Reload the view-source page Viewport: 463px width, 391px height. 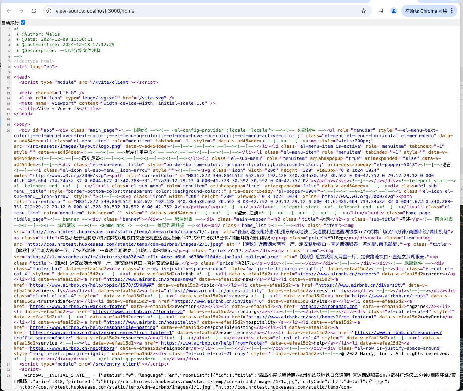(x=34, y=11)
